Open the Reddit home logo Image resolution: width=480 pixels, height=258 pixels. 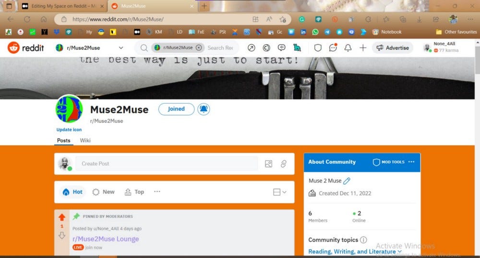pos(26,48)
